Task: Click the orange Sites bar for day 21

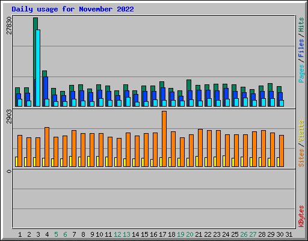Action: (x=200, y=148)
